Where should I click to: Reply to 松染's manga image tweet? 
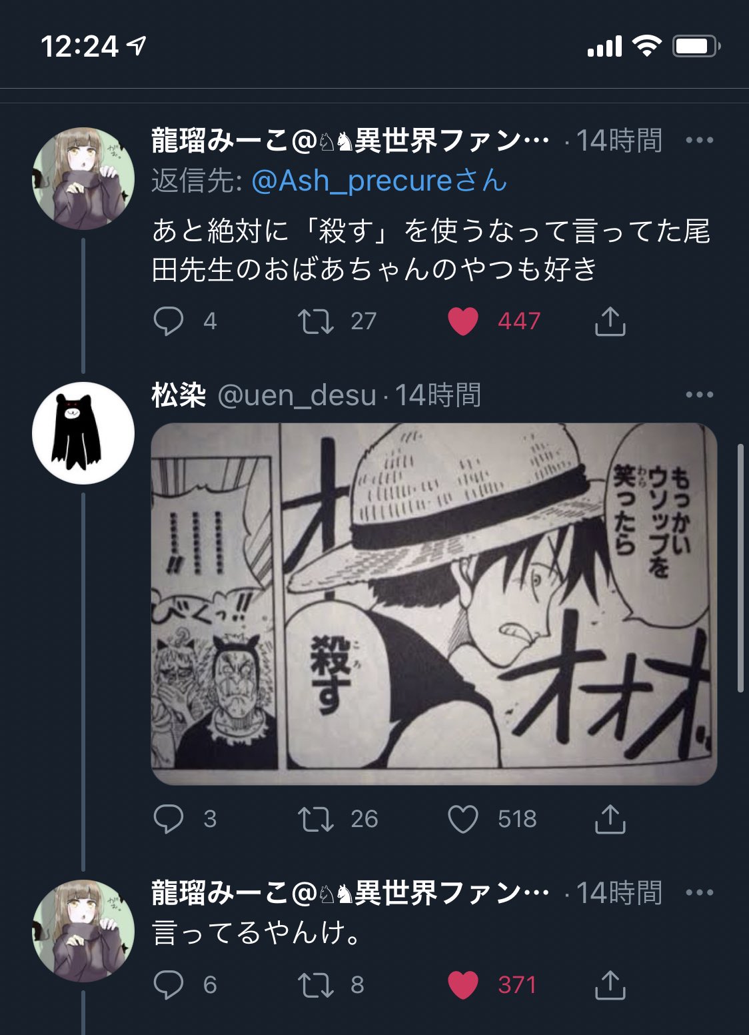(168, 819)
